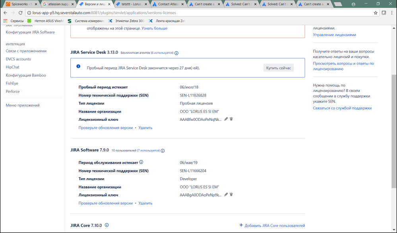397x233 pixels.
Task: Open info icon next to JIRA Service Desk usage
Action: (176, 53)
